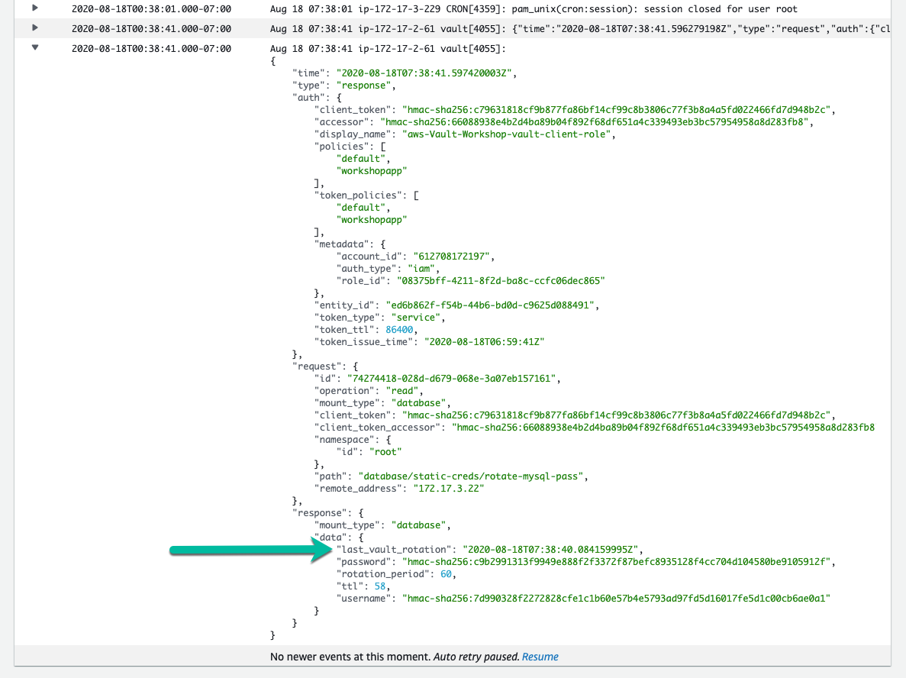906x678 pixels.
Task: Click "default" under policies array
Action: (x=360, y=158)
